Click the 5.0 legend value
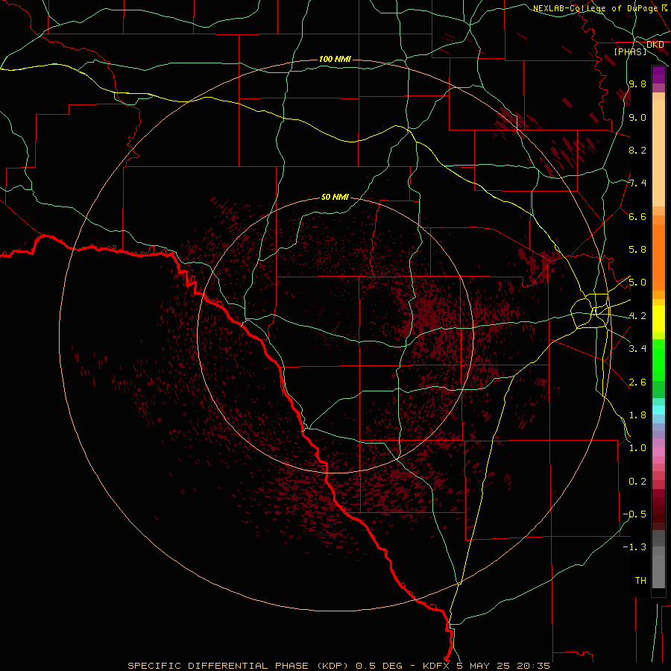The width and height of the screenshot is (671, 671). point(637,283)
